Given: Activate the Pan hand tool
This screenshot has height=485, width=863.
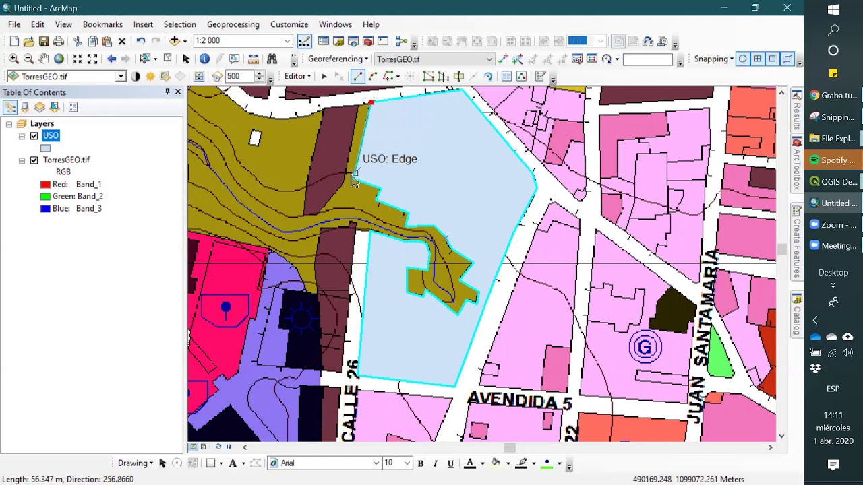Looking at the screenshot, I should [x=43, y=59].
